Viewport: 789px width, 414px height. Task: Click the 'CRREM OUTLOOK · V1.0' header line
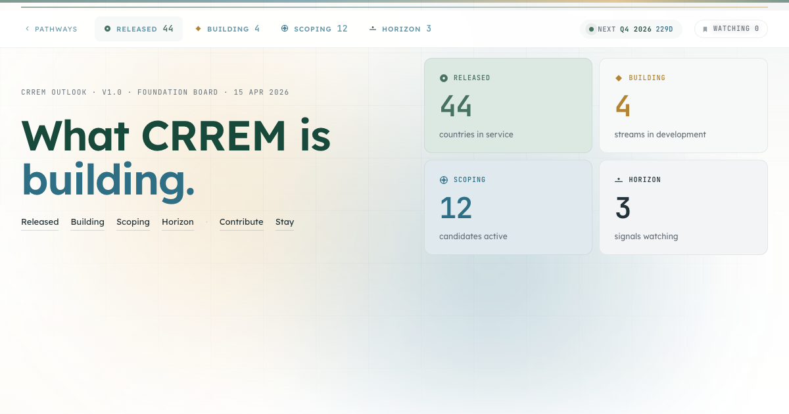(155, 92)
